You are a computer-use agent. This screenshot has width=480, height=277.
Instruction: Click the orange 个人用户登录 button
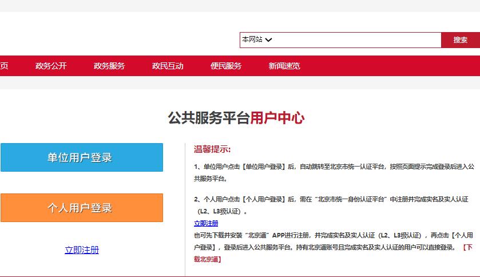click(x=81, y=208)
